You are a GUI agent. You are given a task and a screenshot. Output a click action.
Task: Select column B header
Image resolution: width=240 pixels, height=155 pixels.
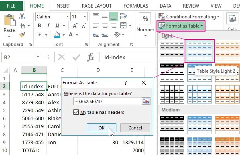(34, 70)
